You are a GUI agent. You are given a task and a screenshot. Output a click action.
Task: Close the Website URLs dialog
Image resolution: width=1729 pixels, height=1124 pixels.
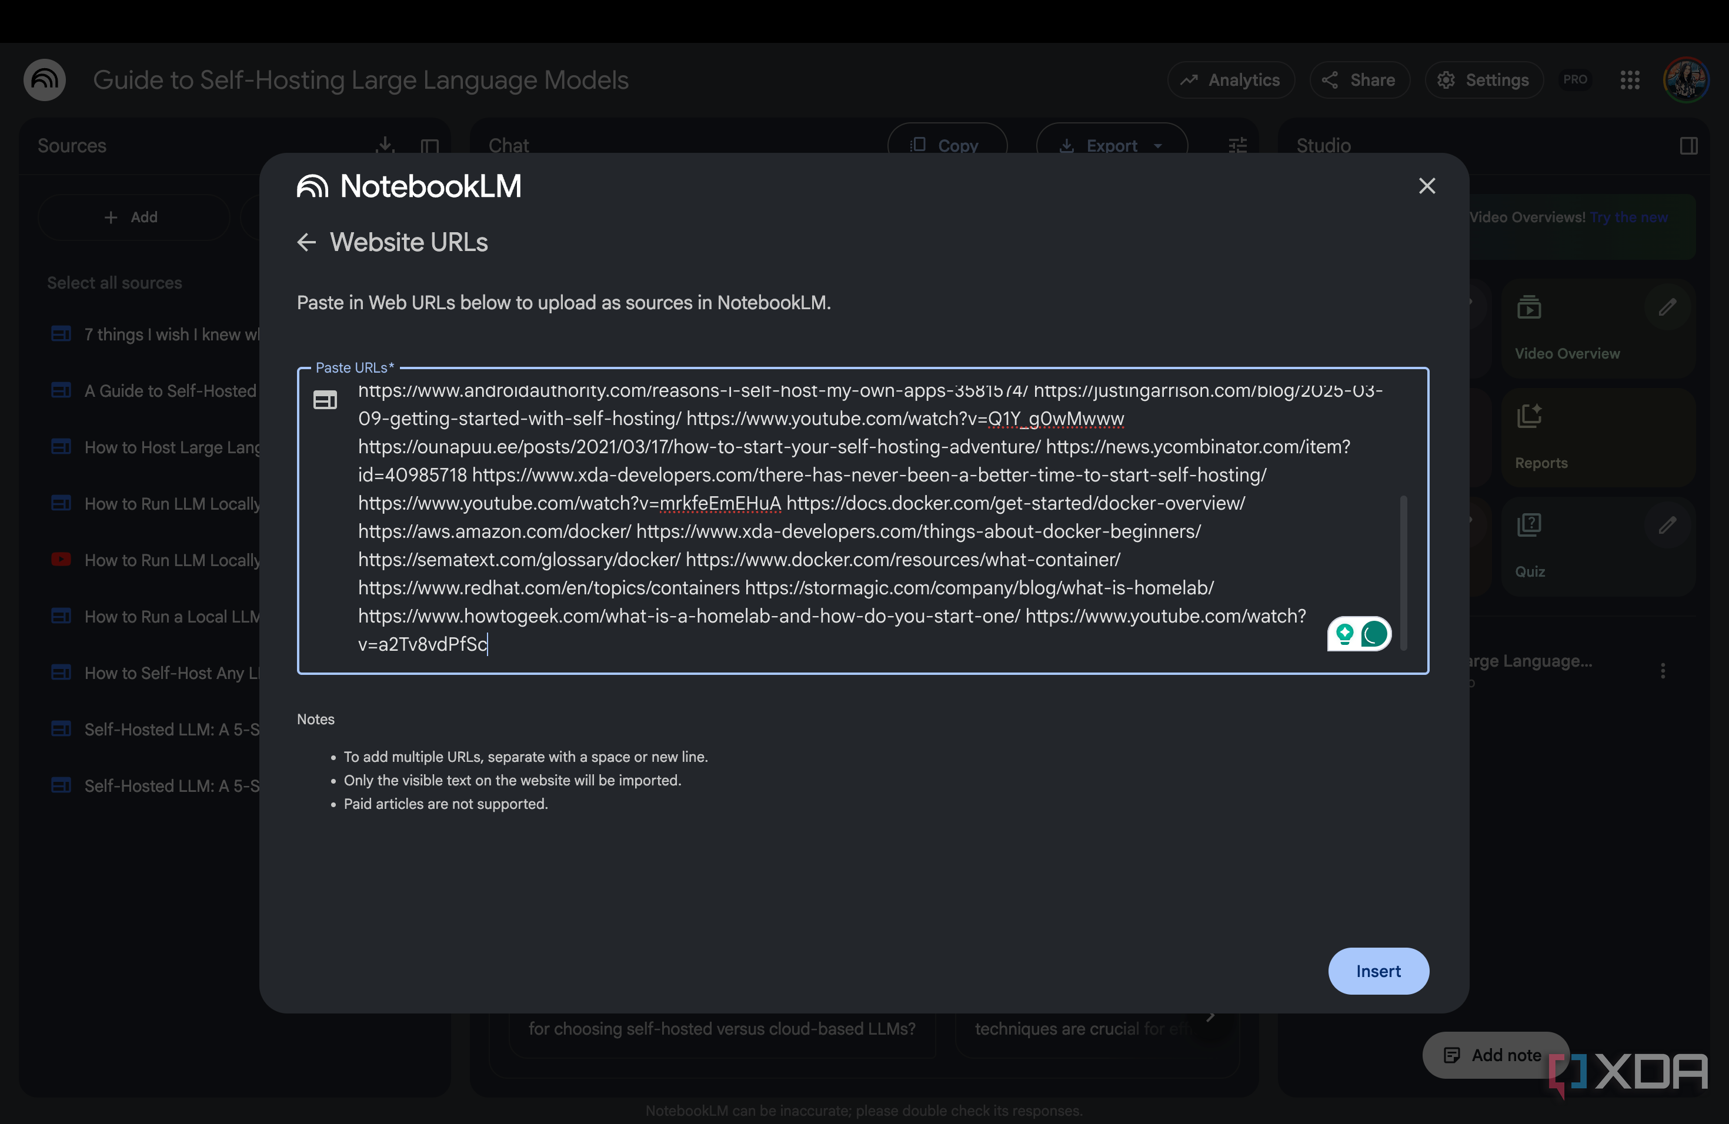click(x=1427, y=186)
